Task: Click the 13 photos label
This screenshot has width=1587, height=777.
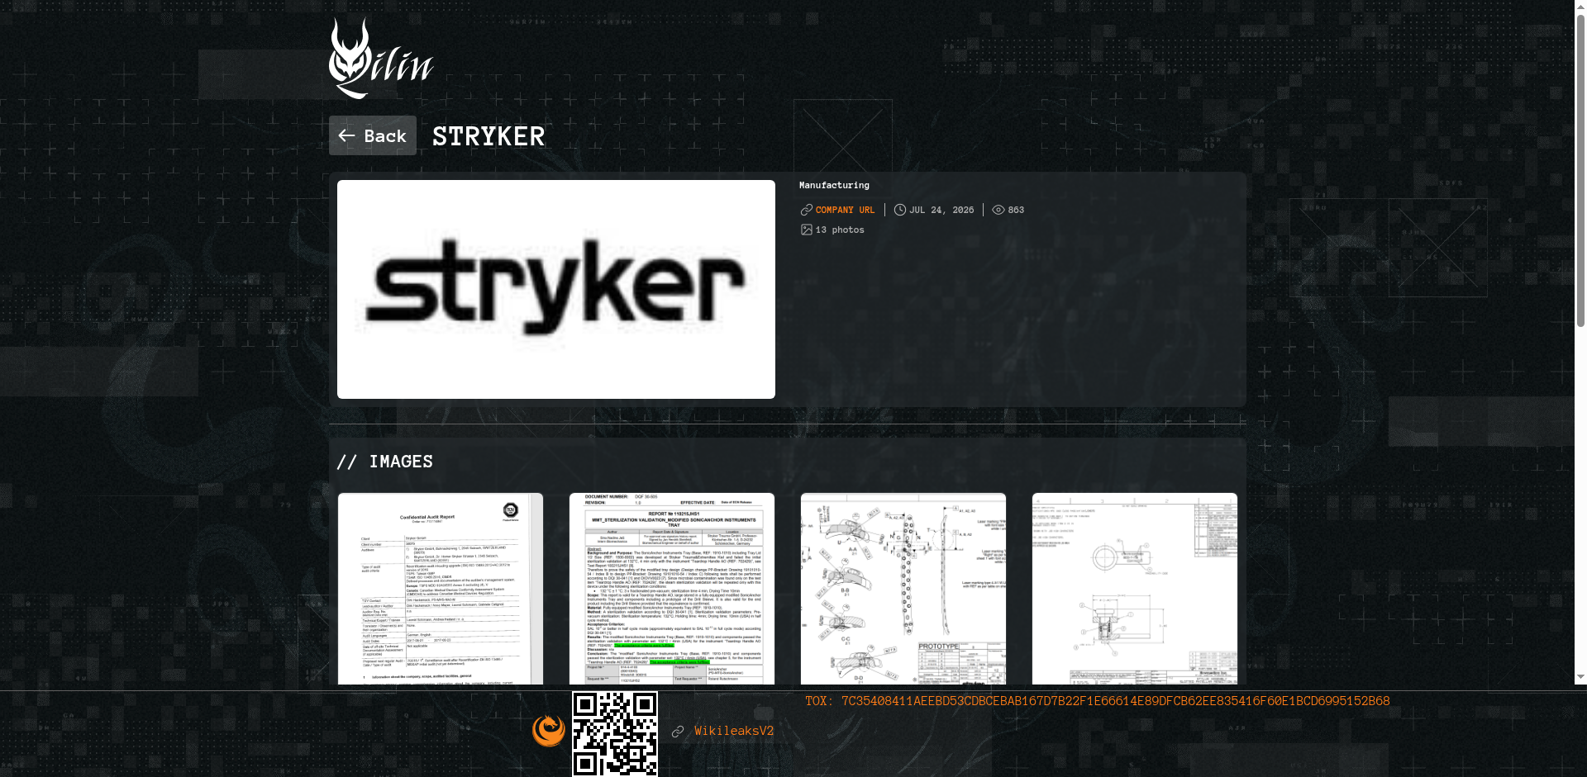Action: pos(840,230)
